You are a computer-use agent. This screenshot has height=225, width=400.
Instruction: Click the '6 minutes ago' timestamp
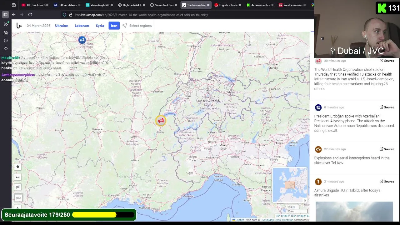coord(334,107)
